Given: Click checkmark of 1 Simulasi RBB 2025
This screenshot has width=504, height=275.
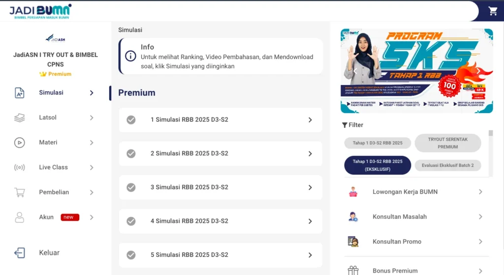Looking at the screenshot, I should tap(131, 120).
